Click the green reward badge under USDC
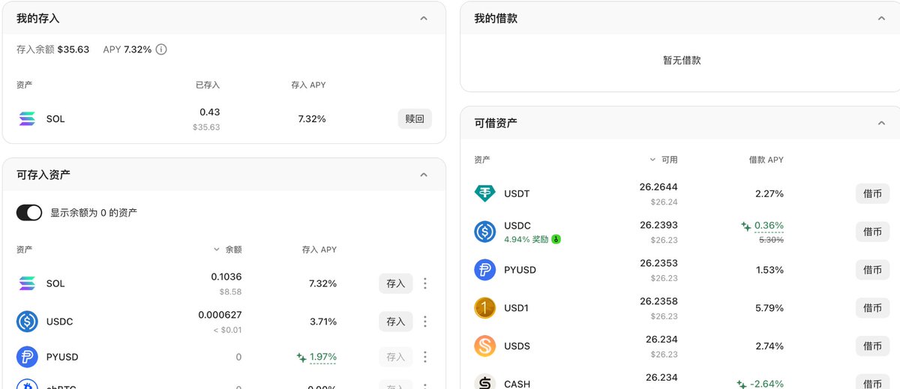This screenshot has width=900, height=389. pos(556,239)
